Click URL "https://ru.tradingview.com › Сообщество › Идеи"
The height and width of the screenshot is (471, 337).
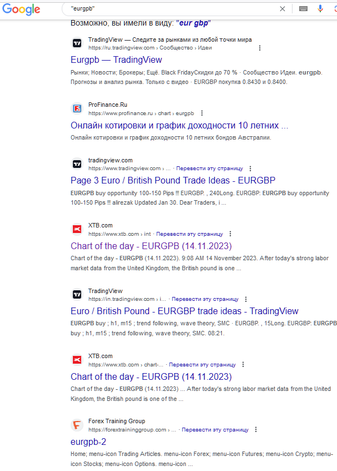(x=150, y=48)
